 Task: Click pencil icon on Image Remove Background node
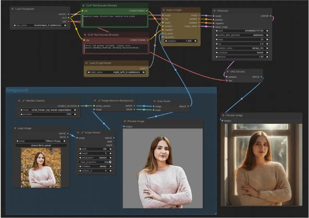[x=99, y=100]
